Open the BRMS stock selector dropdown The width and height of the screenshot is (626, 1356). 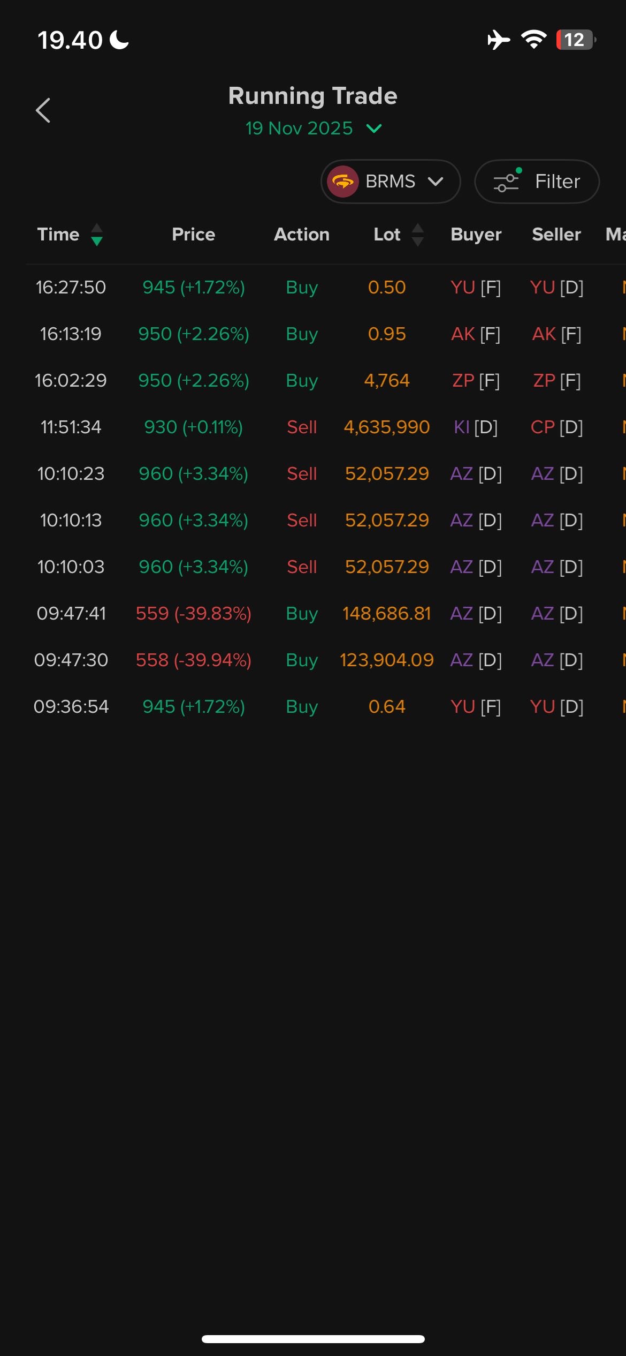tap(391, 182)
